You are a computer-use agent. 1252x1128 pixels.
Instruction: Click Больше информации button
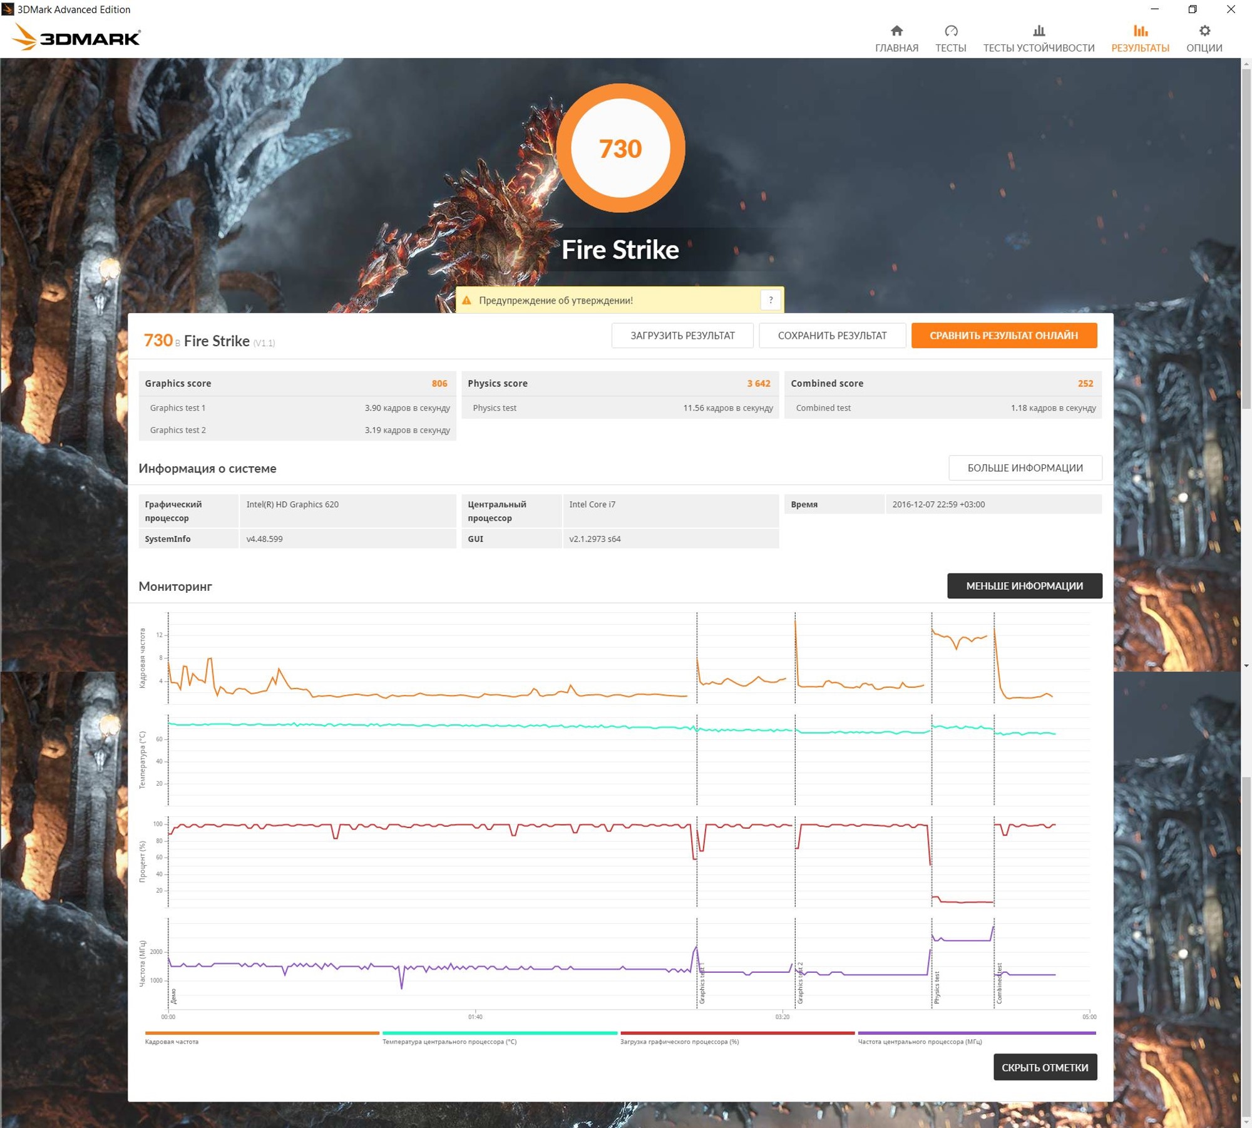pos(1025,468)
